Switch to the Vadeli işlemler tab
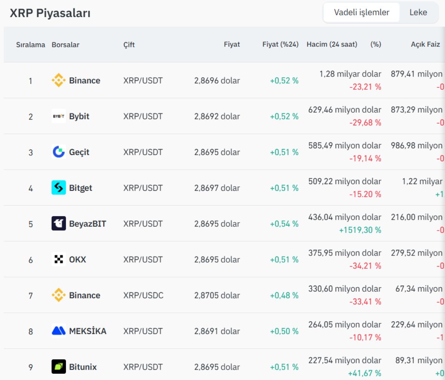445x380 pixels. pyautogui.click(x=362, y=12)
